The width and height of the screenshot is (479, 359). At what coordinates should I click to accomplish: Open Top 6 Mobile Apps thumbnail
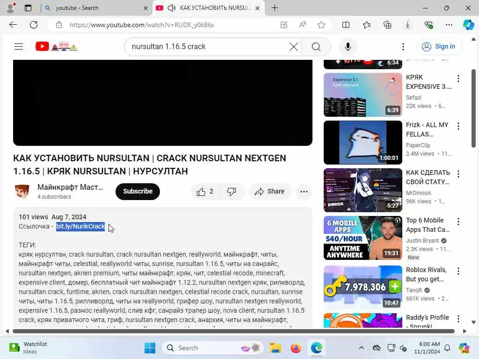tap(363, 238)
